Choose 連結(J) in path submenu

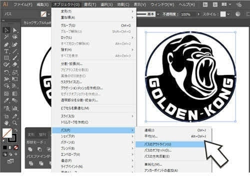pos(173,130)
